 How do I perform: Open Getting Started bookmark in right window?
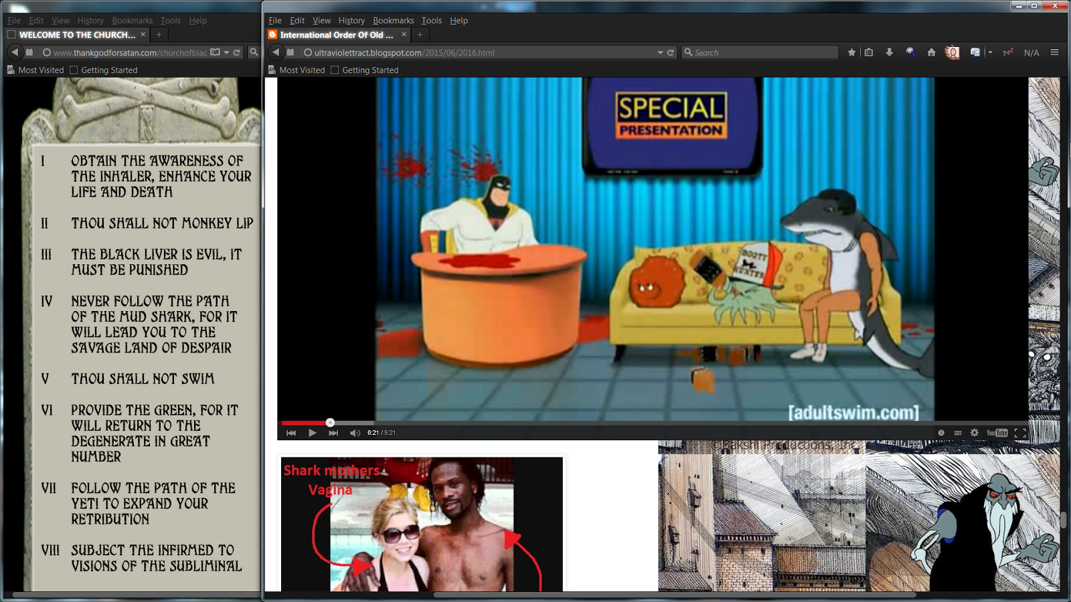[x=365, y=70]
